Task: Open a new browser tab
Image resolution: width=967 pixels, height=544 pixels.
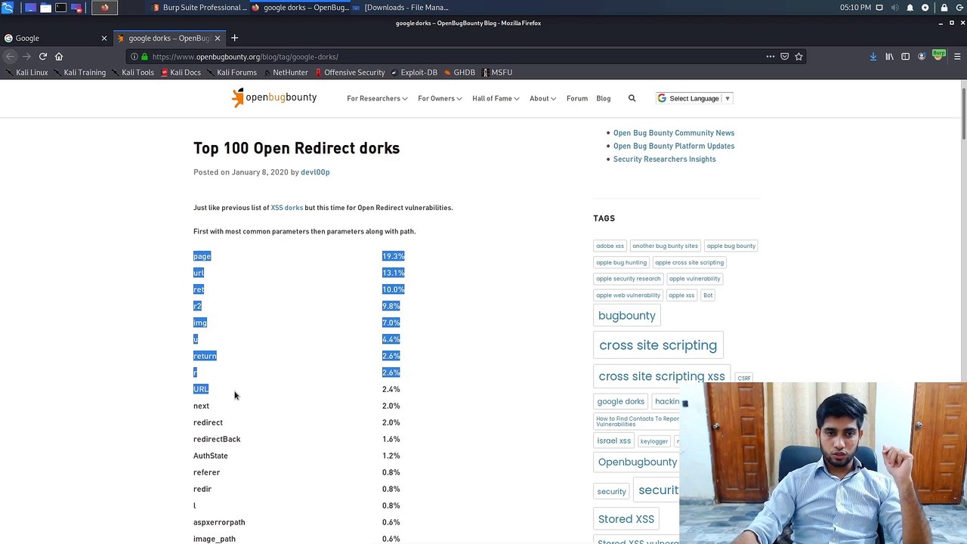Action: [234, 38]
